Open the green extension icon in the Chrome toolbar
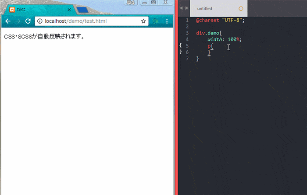 (155, 21)
